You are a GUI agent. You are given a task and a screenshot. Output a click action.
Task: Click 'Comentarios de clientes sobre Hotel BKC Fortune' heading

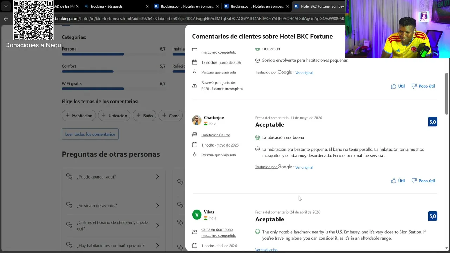(262, 37)
